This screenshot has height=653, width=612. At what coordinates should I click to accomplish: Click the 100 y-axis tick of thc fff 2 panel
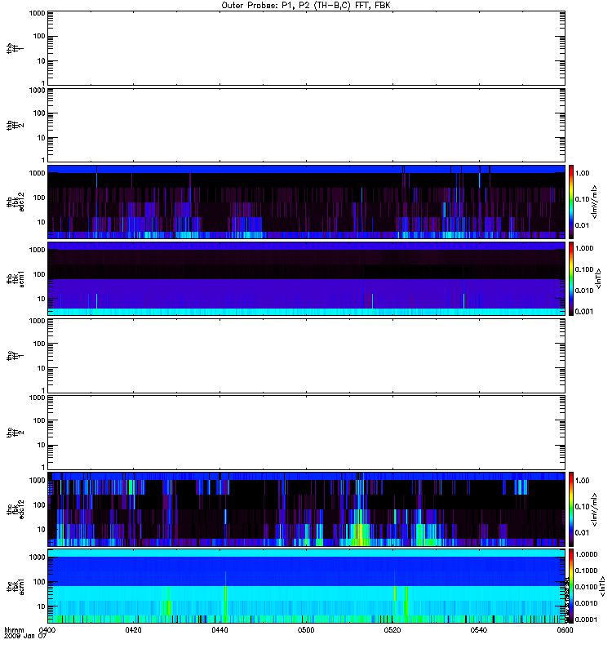39,420
